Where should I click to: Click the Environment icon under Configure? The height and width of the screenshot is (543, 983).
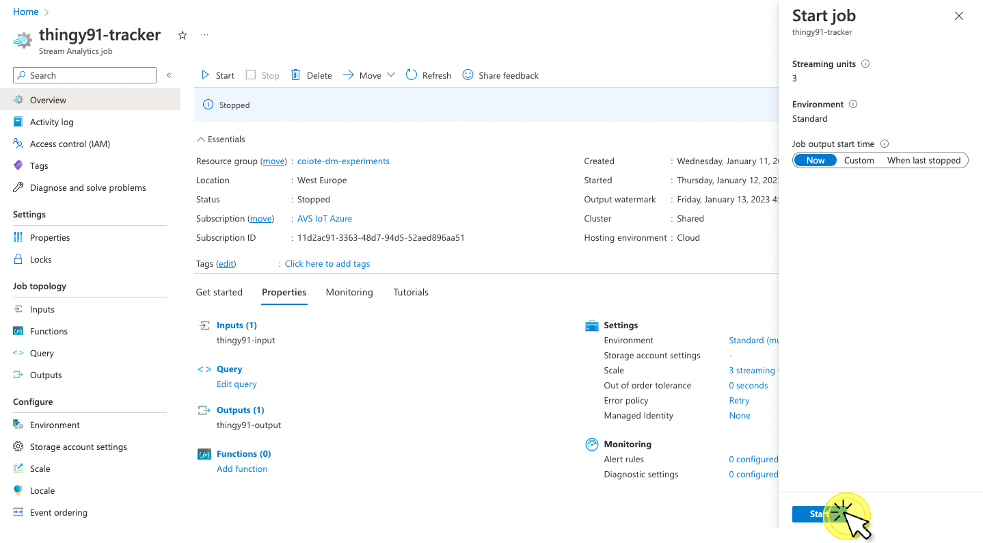click(x=18, y=425)
